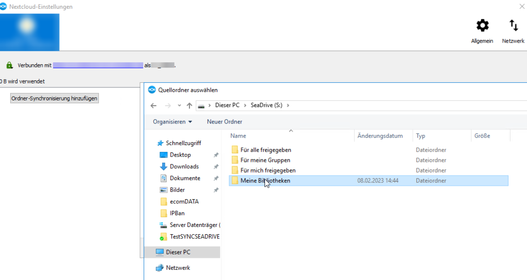The width and height of the screenshot is (527, 280).
Task: Click TestSYNCSEADRIVE synced folder icon
Action: click(163, 237)
